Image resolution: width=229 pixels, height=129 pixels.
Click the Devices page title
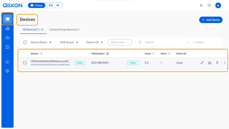(x=27, y=19)
